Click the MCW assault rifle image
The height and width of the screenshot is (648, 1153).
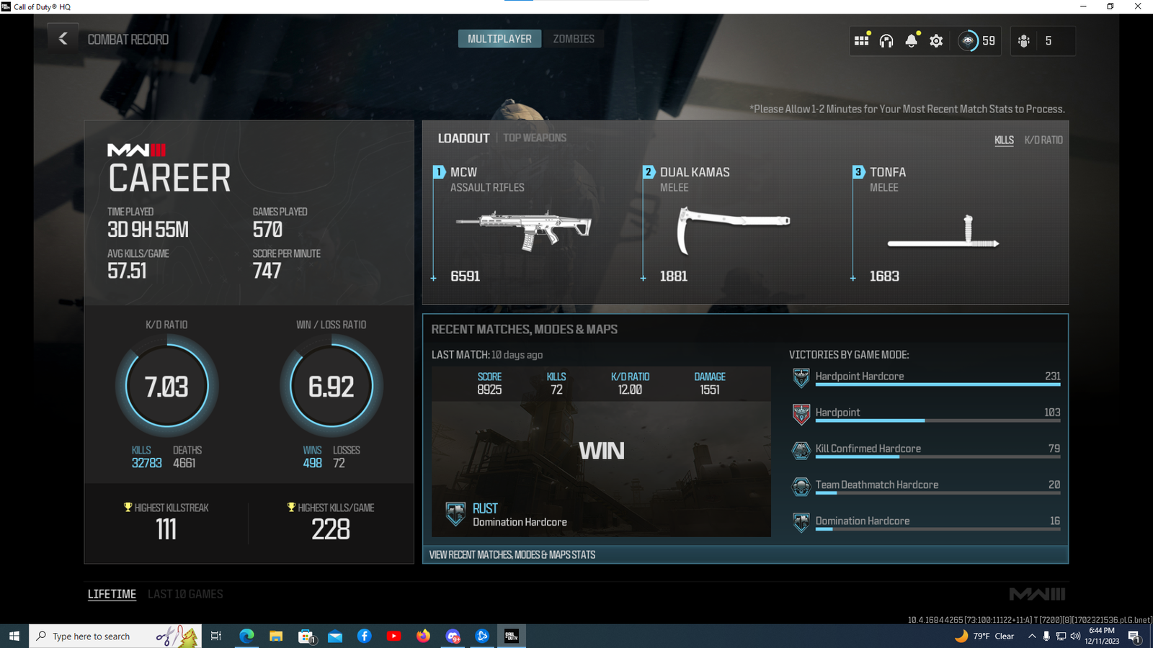point(524,230)
